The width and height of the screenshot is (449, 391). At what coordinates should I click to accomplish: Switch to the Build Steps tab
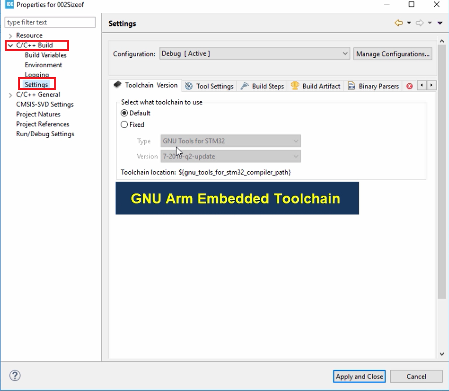(x=262, y=86)
